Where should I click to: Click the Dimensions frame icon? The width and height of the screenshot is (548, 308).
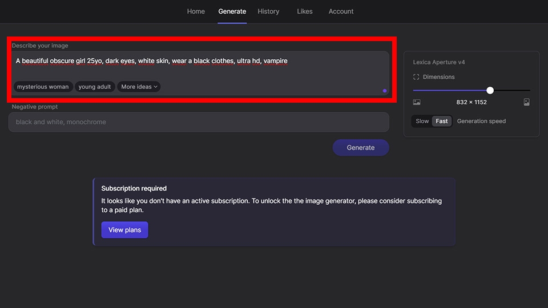416,77
